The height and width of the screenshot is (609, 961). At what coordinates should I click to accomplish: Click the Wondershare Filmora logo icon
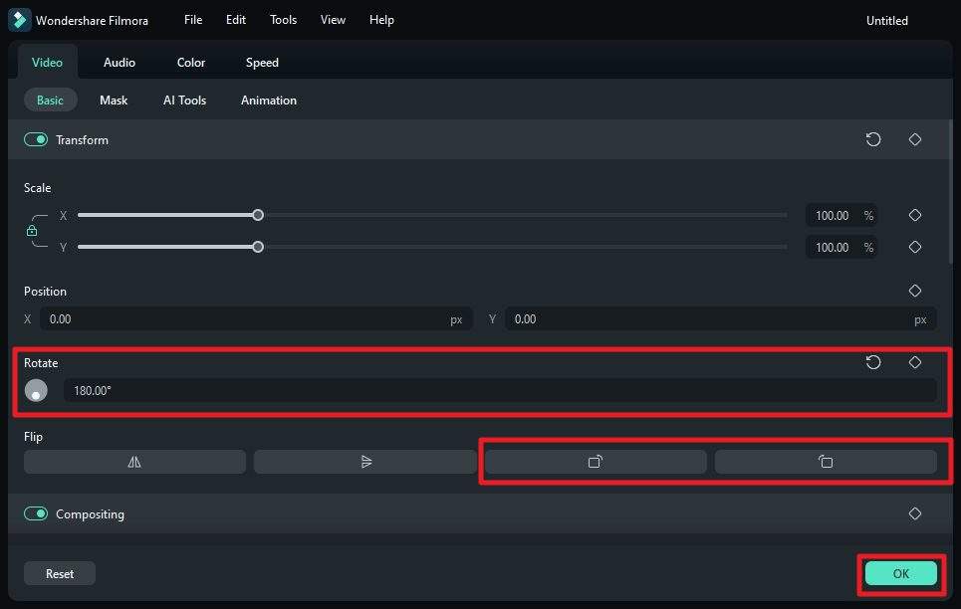click(x=19, y=20)
